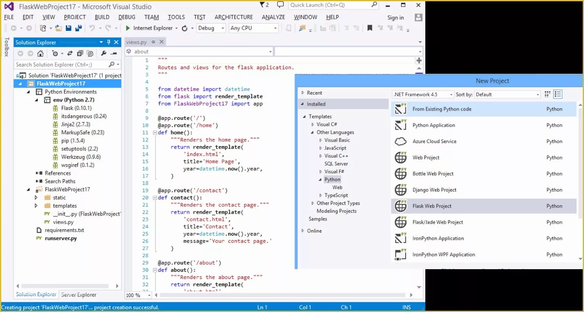Open the DEBUG menu
The image size is (584, 312).
[126, 17]
